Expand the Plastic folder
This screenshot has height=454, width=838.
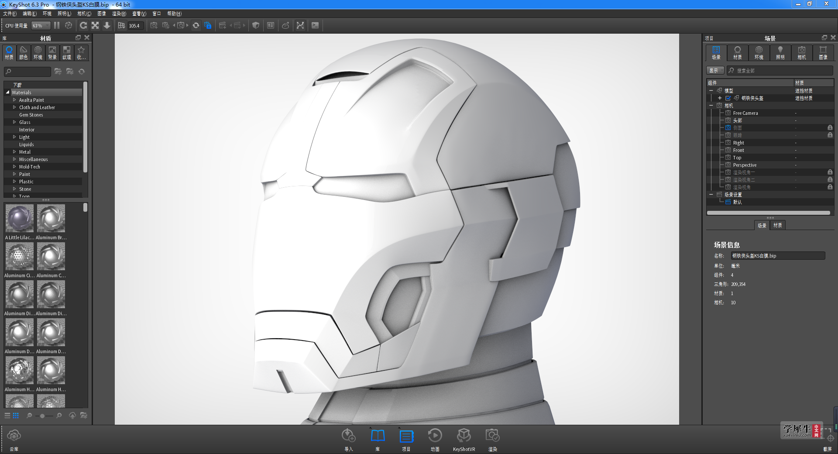pos(14,182)
